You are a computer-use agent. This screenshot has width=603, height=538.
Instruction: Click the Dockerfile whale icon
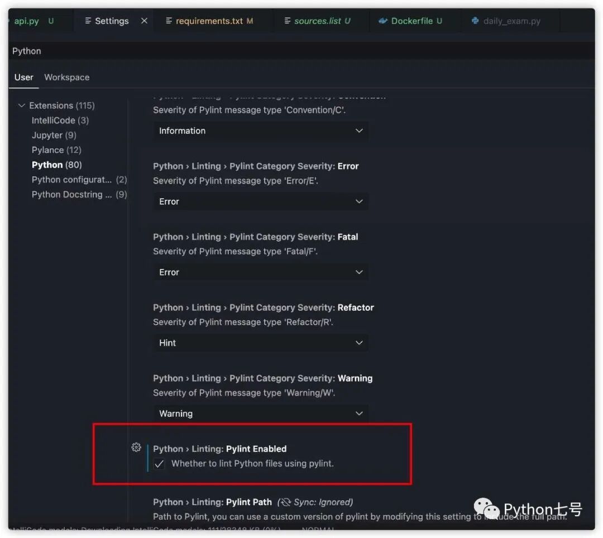click(x=382, y=21)
